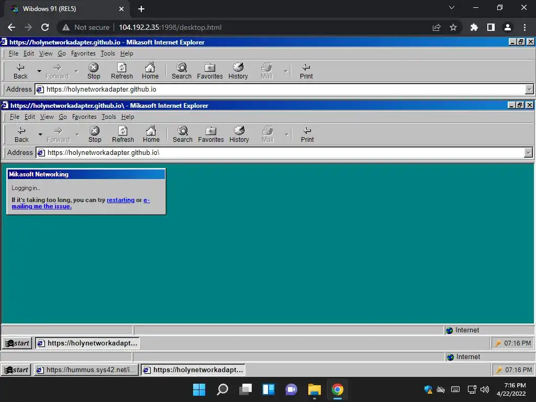
Task: Select holynetworkadapt taskbar button in inner taskbar
Action: coord(87,343)
